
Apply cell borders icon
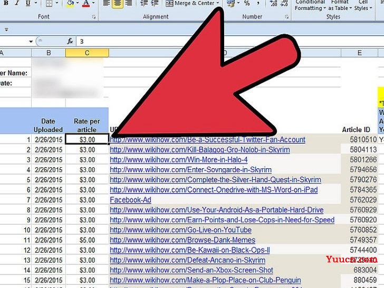[49, 3]
